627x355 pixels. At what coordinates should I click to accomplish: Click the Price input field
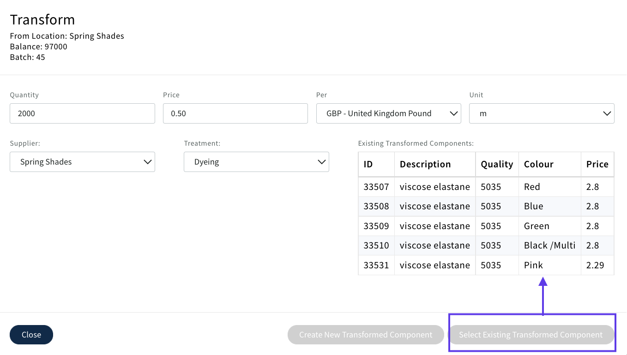click(x=235, y=113)
